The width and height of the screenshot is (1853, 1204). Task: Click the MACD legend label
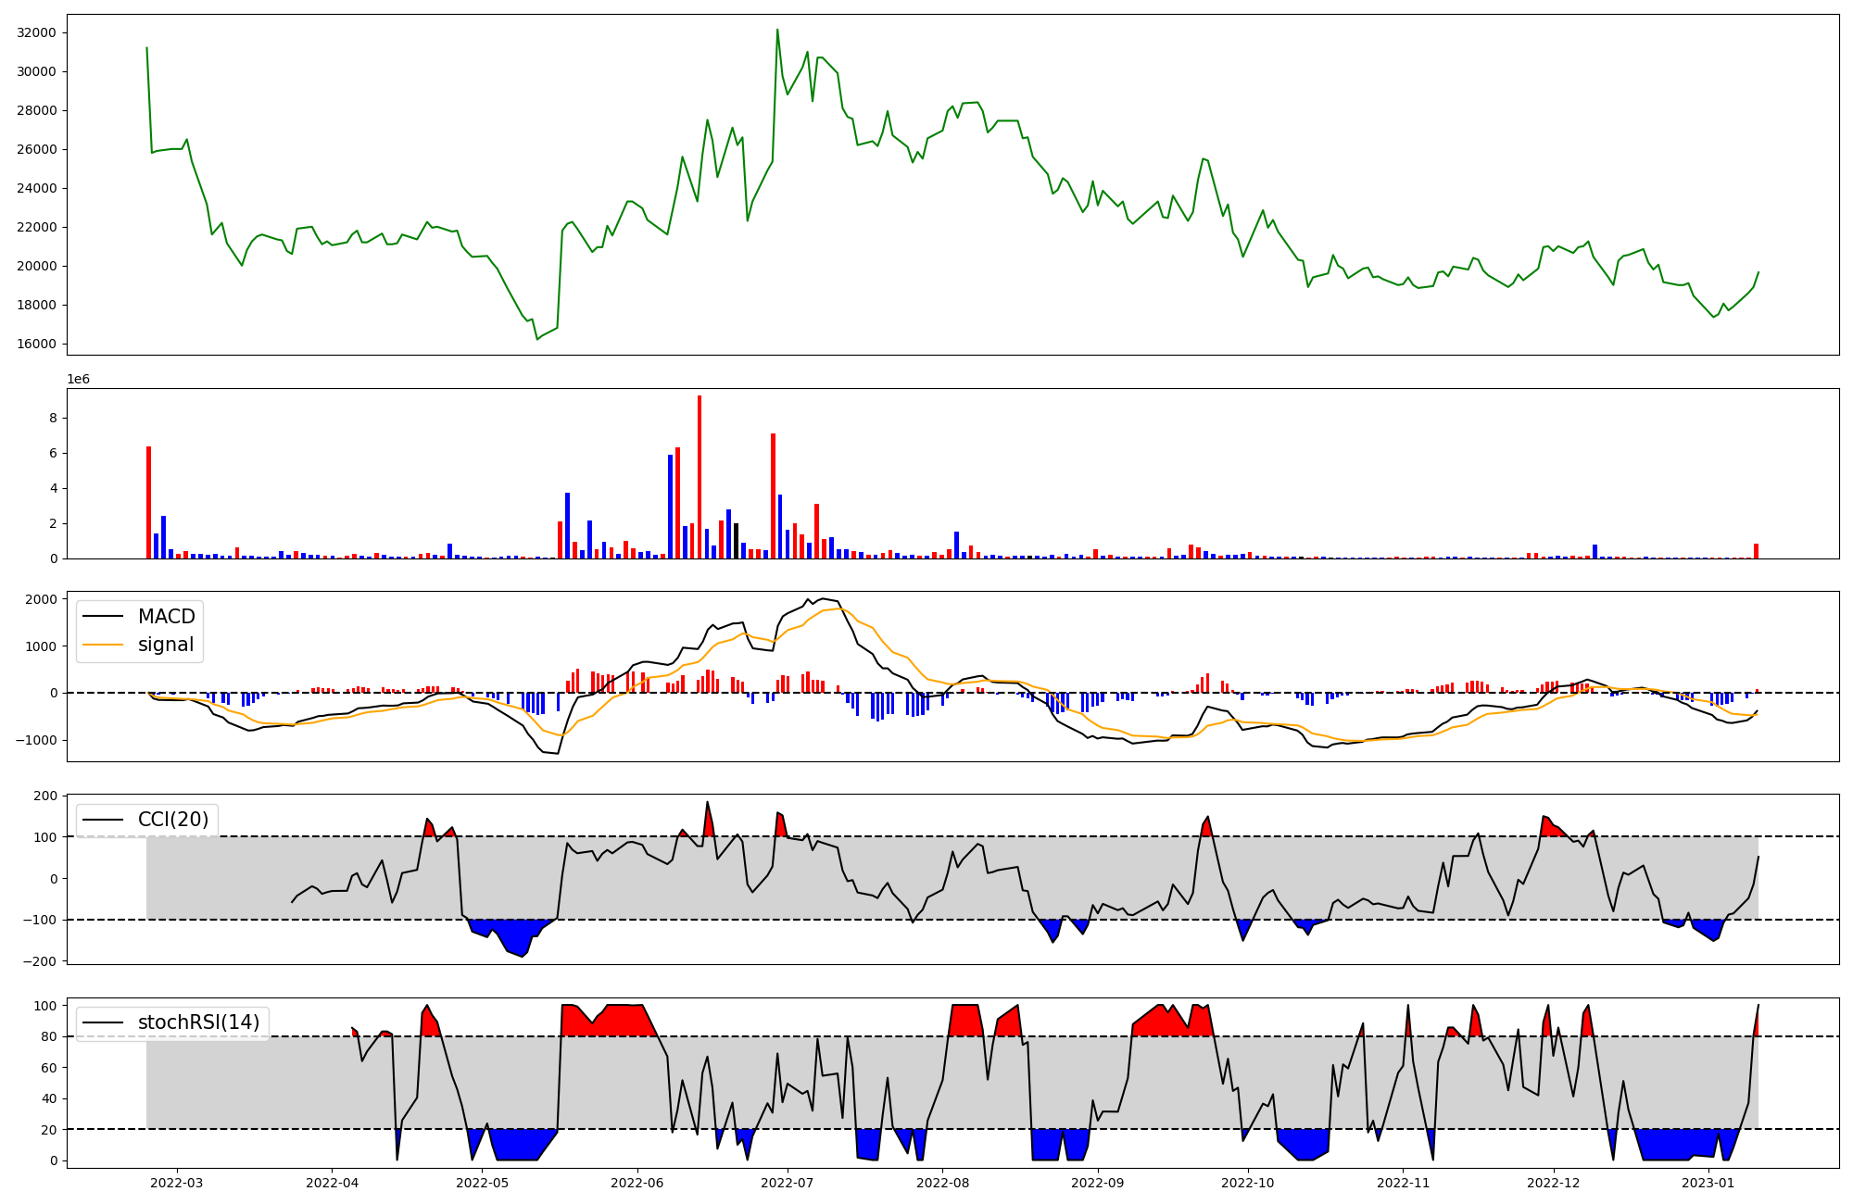coord(166,617)
